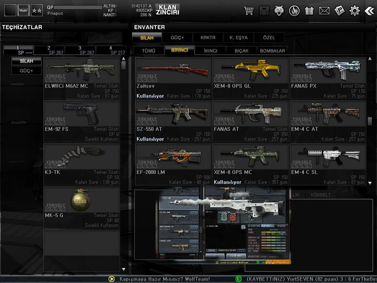Click the GÜÇ+ button in equipment panel
The height and width of the screenshot is (283, 377).
(x=27, y=71)
